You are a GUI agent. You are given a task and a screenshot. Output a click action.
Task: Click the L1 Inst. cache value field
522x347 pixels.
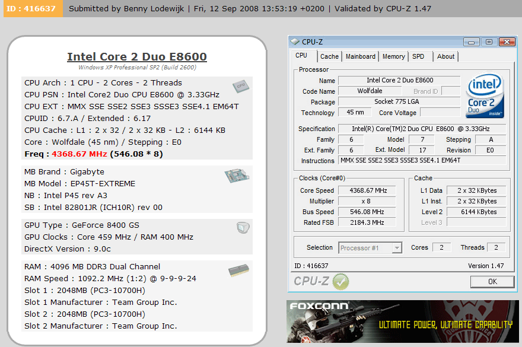476,201
